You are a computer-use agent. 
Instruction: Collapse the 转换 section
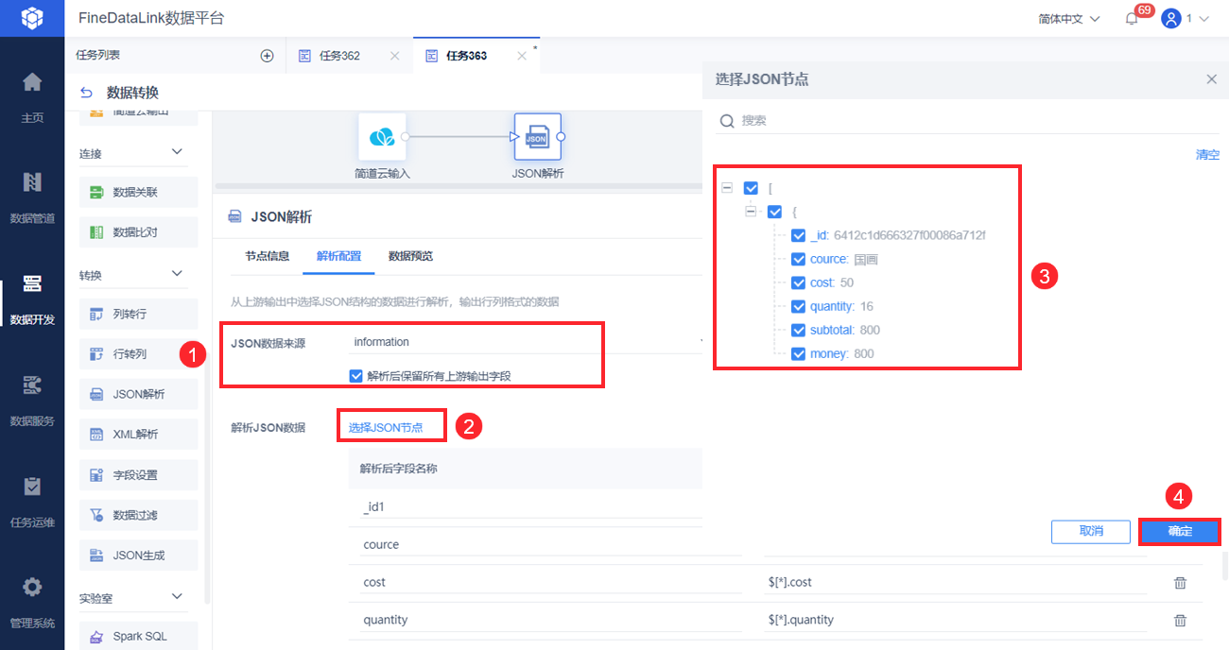pos(177,274)
